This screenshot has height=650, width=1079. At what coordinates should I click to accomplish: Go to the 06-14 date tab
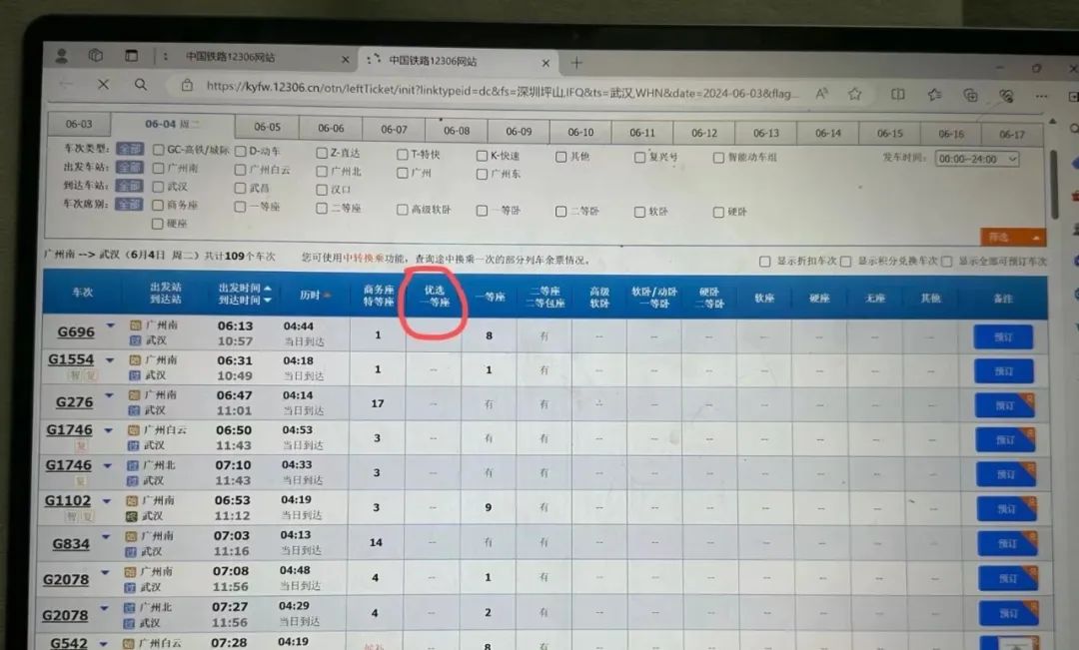(x=828, y=134)
